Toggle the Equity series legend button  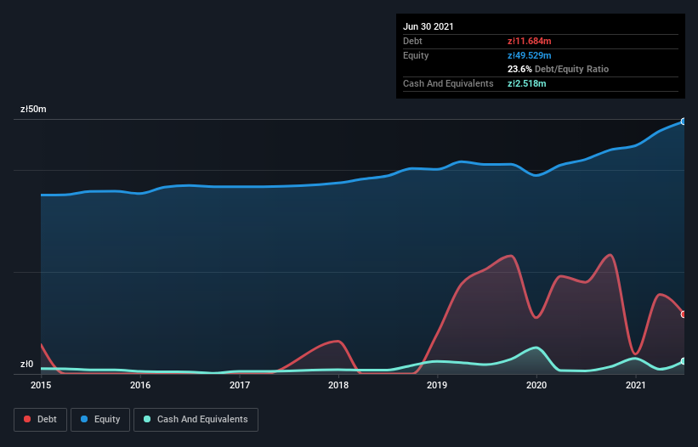[x=100, y=420]
